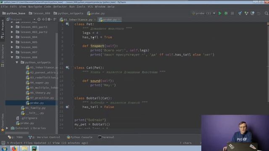269x151 pixels.
Task: Expand the lesson_006 folder arrow
Action: point(12,47)
